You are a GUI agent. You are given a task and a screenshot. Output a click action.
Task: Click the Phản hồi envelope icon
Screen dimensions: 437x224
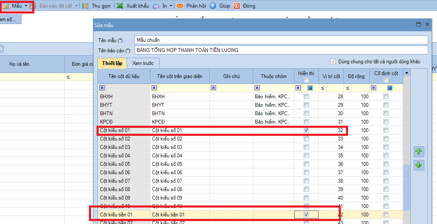(x=180, y=6)
